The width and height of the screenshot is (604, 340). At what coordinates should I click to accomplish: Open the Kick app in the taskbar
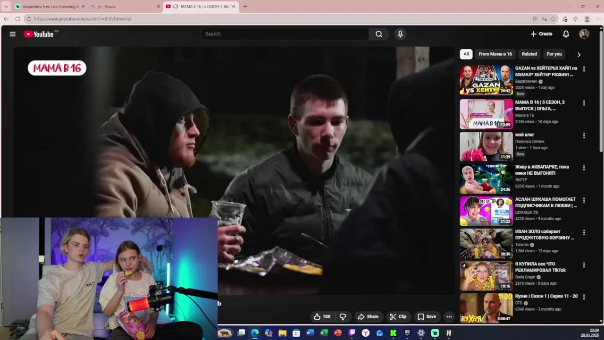[x=393, y=333]
